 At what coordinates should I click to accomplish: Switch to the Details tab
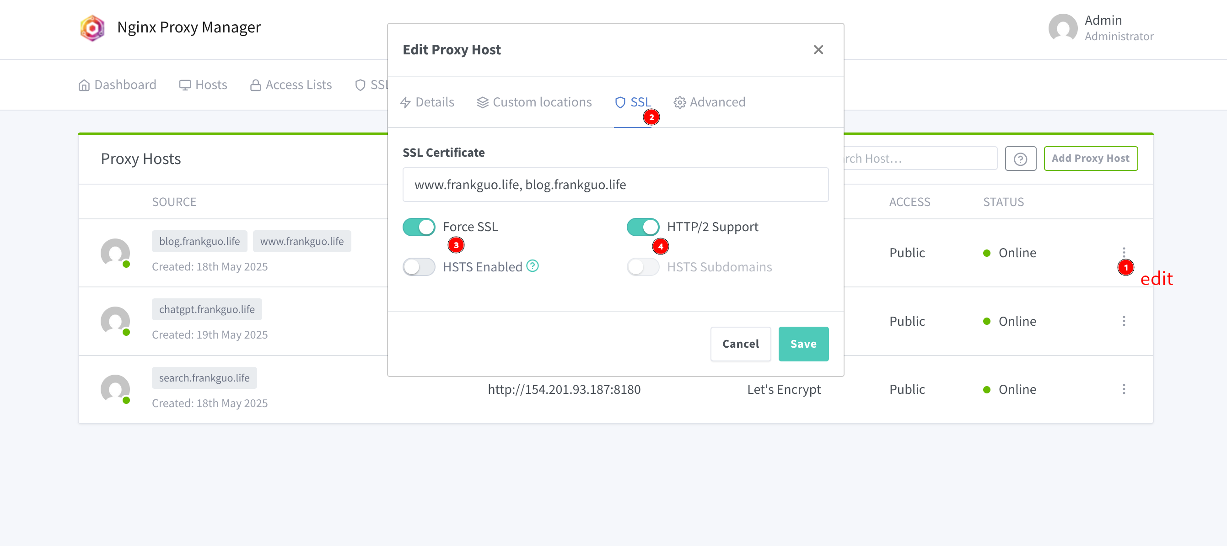(427, 102)
